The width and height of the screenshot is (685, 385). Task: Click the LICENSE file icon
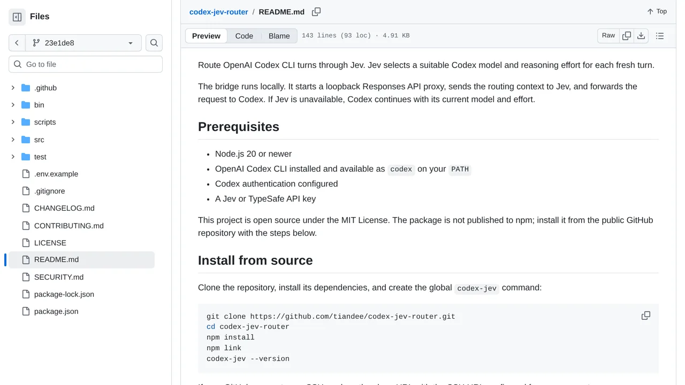coord(26,243)
